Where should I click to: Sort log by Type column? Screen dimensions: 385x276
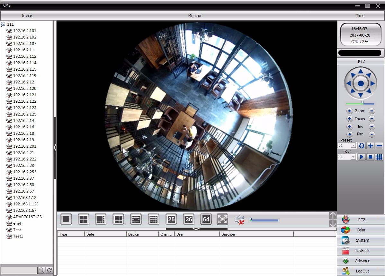(x=71, y=234)
